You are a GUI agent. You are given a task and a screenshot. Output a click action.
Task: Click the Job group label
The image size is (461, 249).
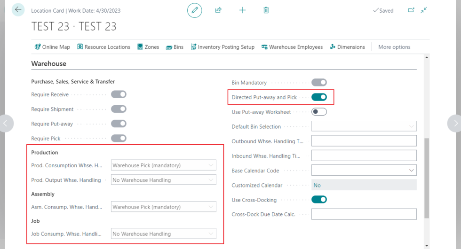(35, 221)
